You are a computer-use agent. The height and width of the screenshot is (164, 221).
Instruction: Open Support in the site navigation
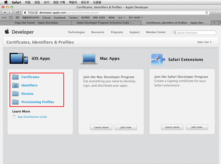point(135,32)
